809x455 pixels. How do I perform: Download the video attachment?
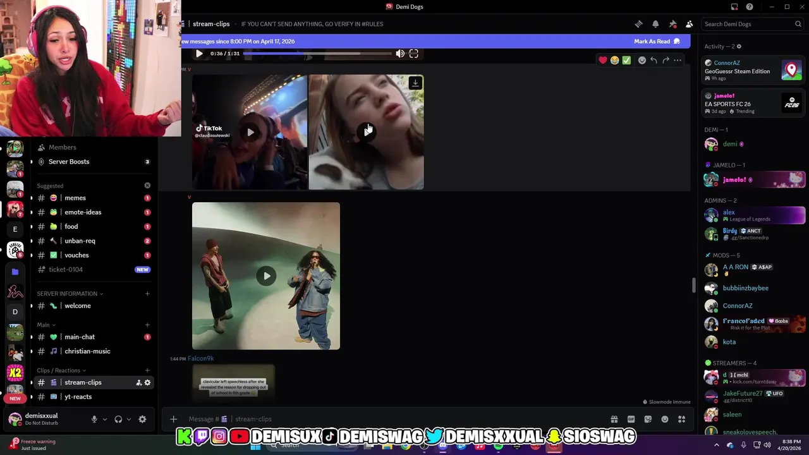coord(415,83)
